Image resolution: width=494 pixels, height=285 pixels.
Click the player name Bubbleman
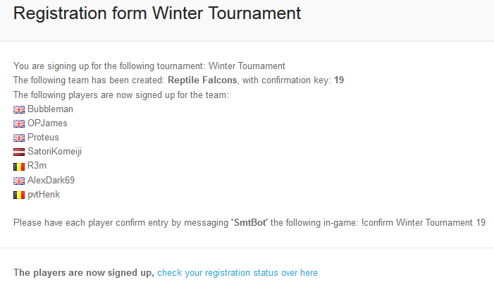pos(51,109)
